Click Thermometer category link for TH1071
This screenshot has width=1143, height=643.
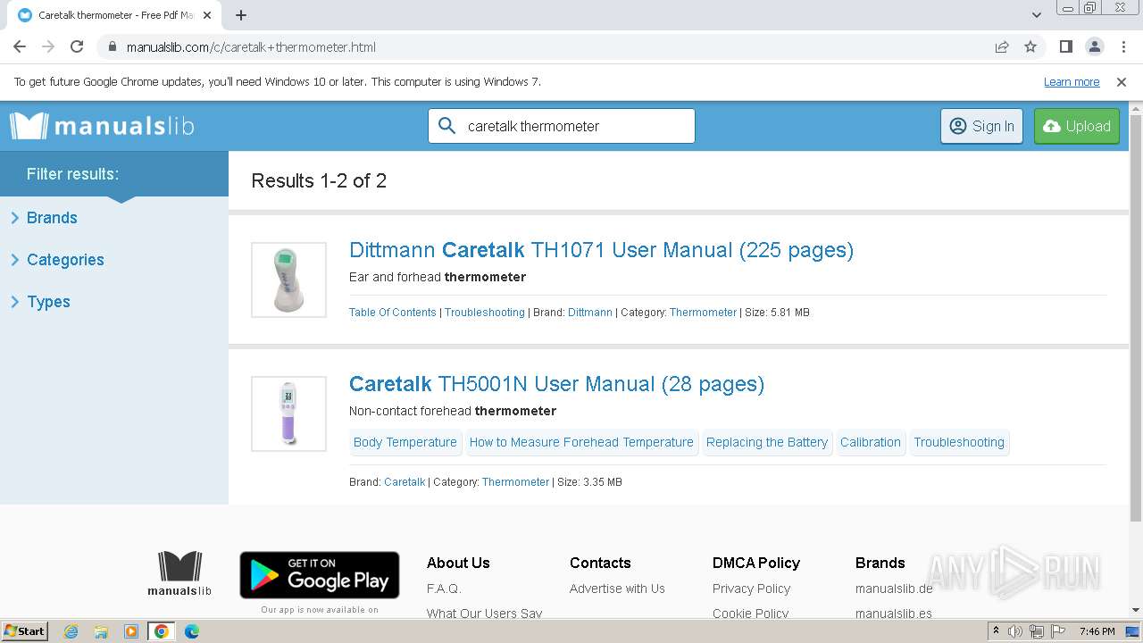pyautogui.click(x=703, y=313)
